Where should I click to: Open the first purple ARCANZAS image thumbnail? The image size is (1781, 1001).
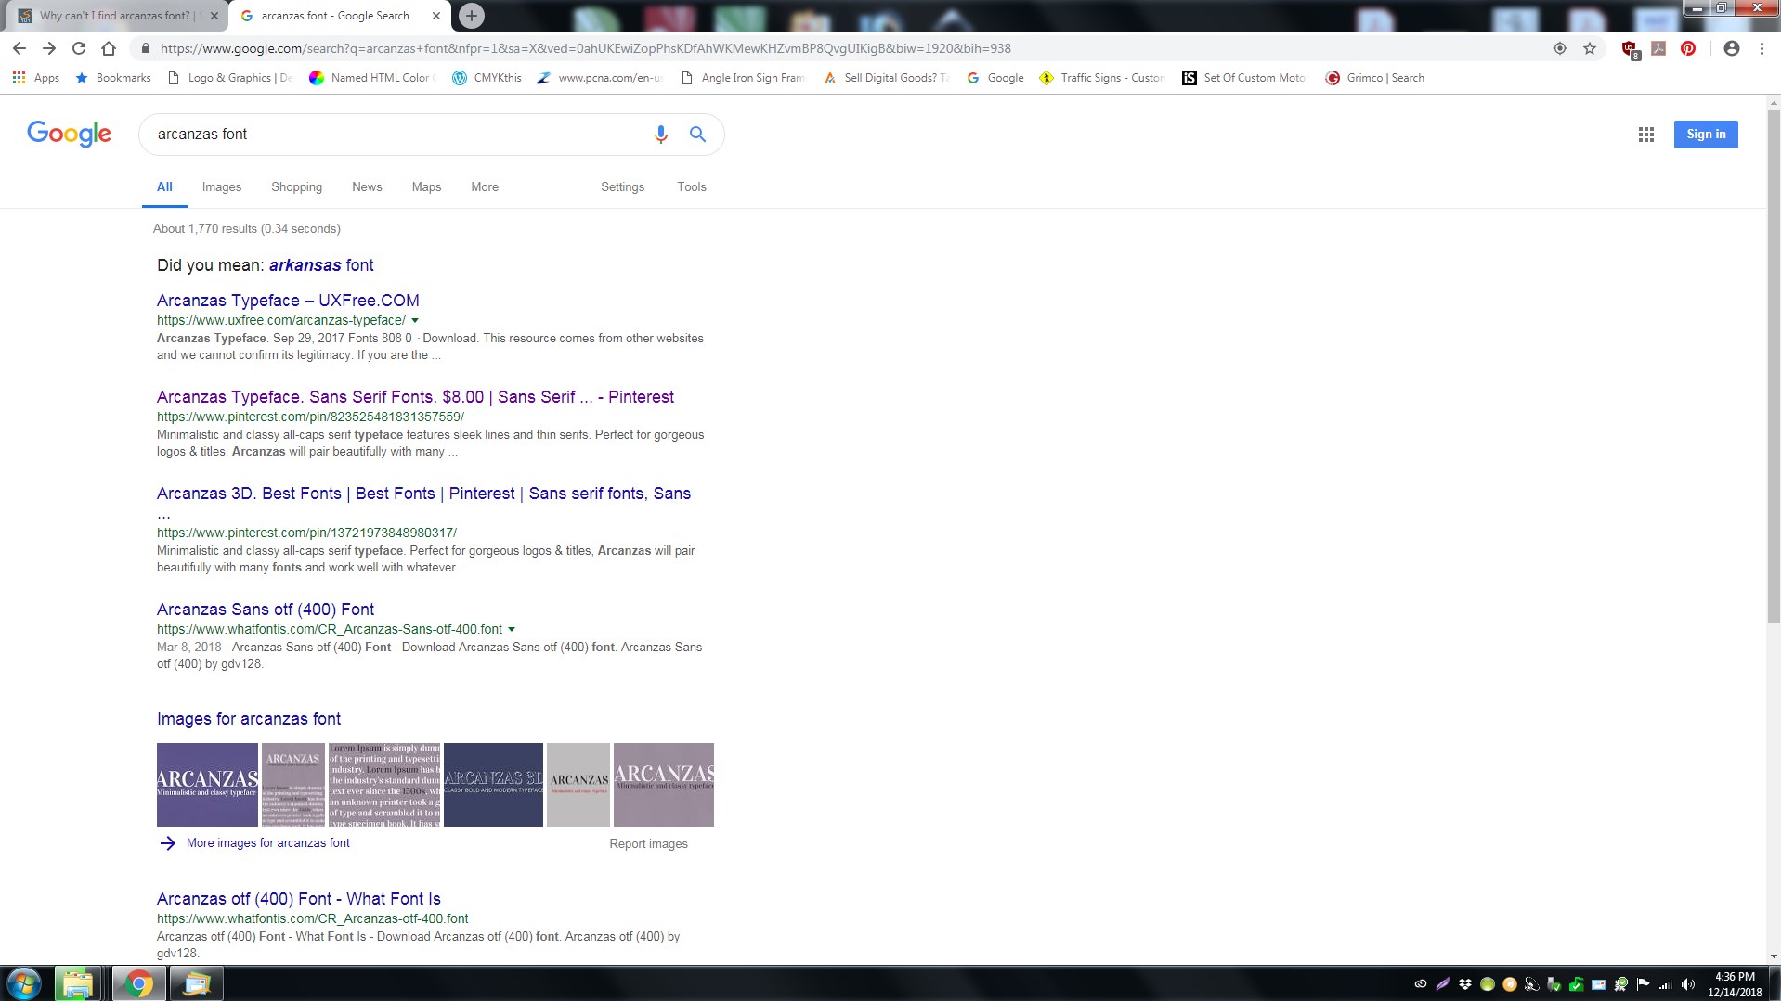click(207, 785)
